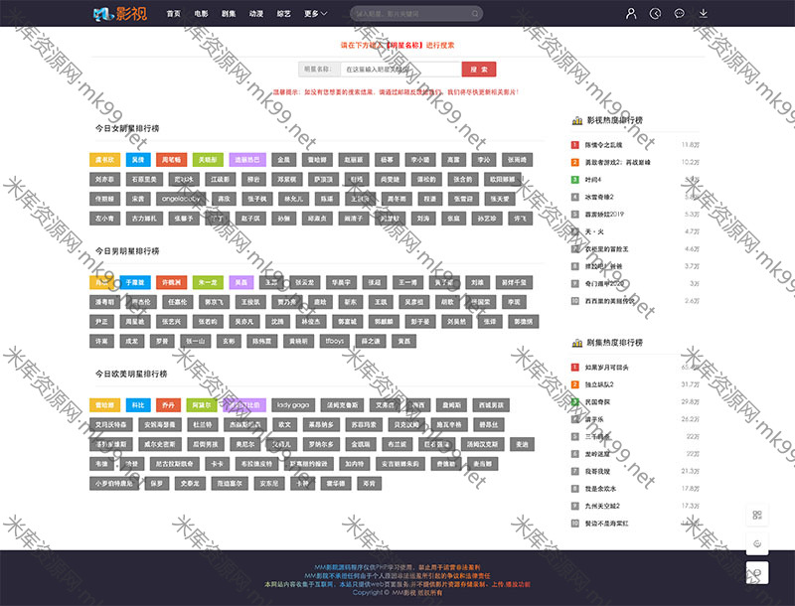Image resolution: width=795 pixels, height=606 pixels.
Task: Click the 今日女明星排行榜 heading
Action: point(127,129)
